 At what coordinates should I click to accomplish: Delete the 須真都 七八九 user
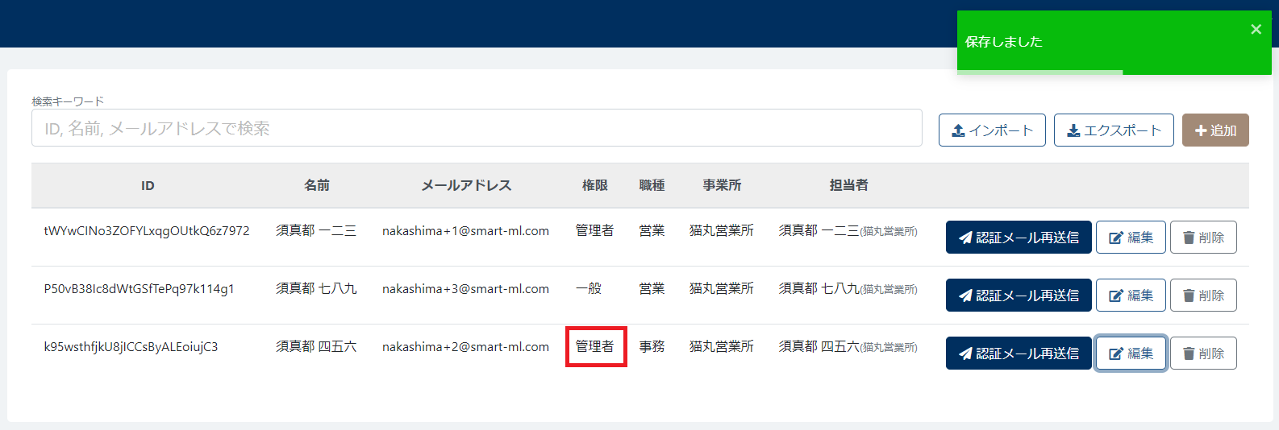(1202, 296)
